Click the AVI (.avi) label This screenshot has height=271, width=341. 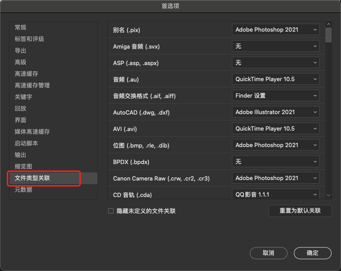125,129
